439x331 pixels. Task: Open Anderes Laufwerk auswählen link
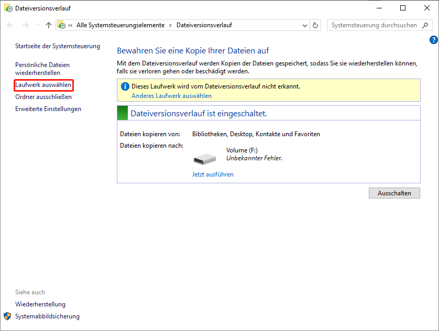coord(172,96)
